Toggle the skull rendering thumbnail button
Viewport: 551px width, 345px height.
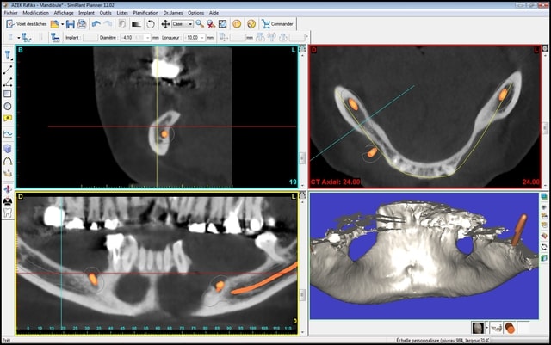click(475, 327)
